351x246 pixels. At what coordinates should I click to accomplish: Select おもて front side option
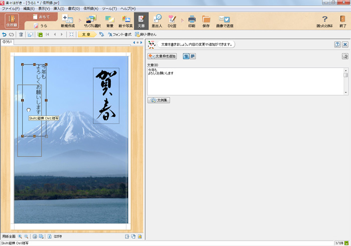pos(41,16)
